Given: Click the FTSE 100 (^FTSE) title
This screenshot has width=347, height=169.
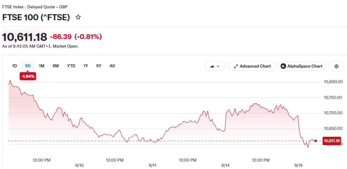Looking at the screenshot, I should [x=36, y=17].
